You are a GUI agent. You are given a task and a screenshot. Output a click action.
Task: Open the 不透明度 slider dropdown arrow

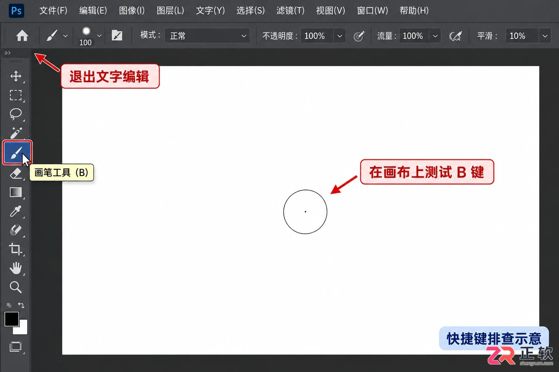point(340,36)
